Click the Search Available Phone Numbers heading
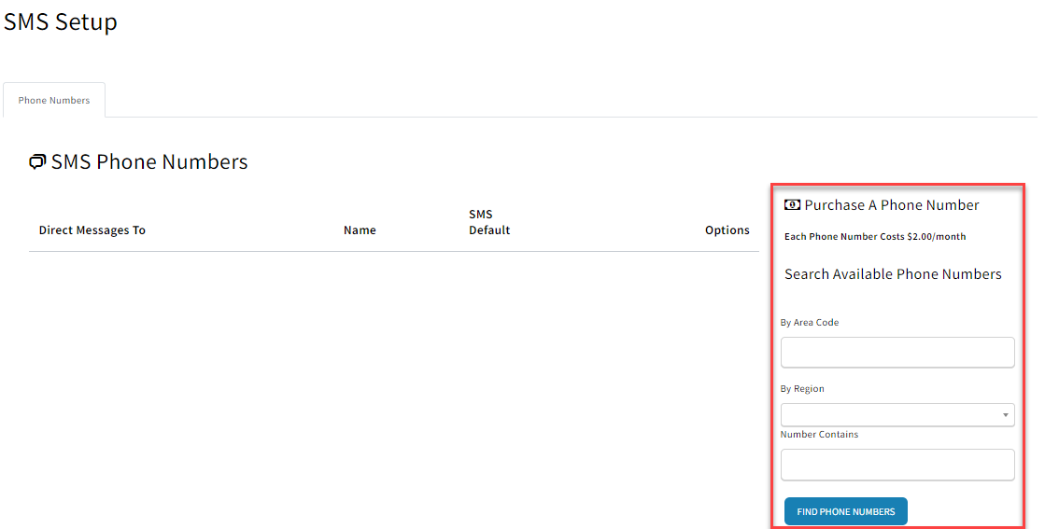Screen dimensions: 1045x529 (893, 274)
